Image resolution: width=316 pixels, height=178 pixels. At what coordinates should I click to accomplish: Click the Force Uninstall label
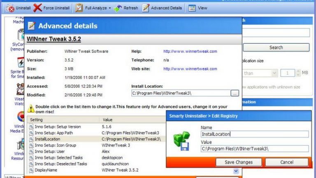[x=56, y=8]
